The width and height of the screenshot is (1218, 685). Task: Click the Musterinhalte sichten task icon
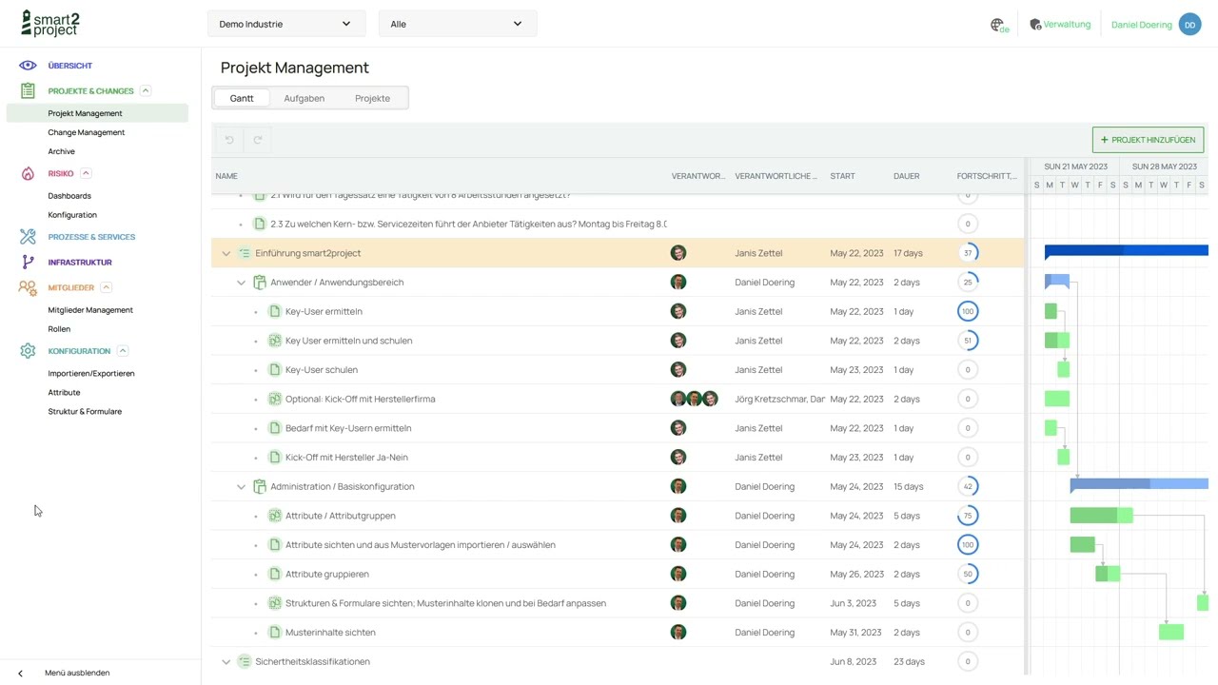tap(275, 633)
